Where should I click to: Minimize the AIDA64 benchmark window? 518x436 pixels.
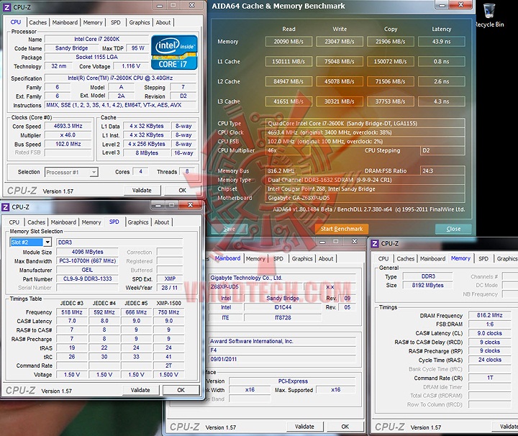coord(442,4)
